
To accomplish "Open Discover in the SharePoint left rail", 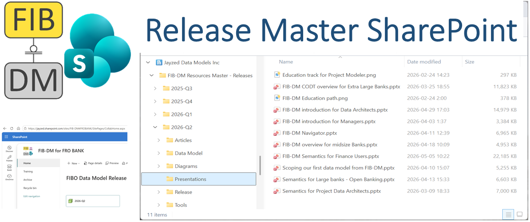I will (x=9, y=149).
